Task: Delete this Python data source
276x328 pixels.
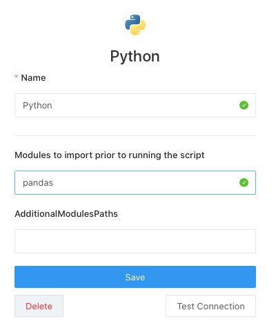Action: [x=39, y=306]
